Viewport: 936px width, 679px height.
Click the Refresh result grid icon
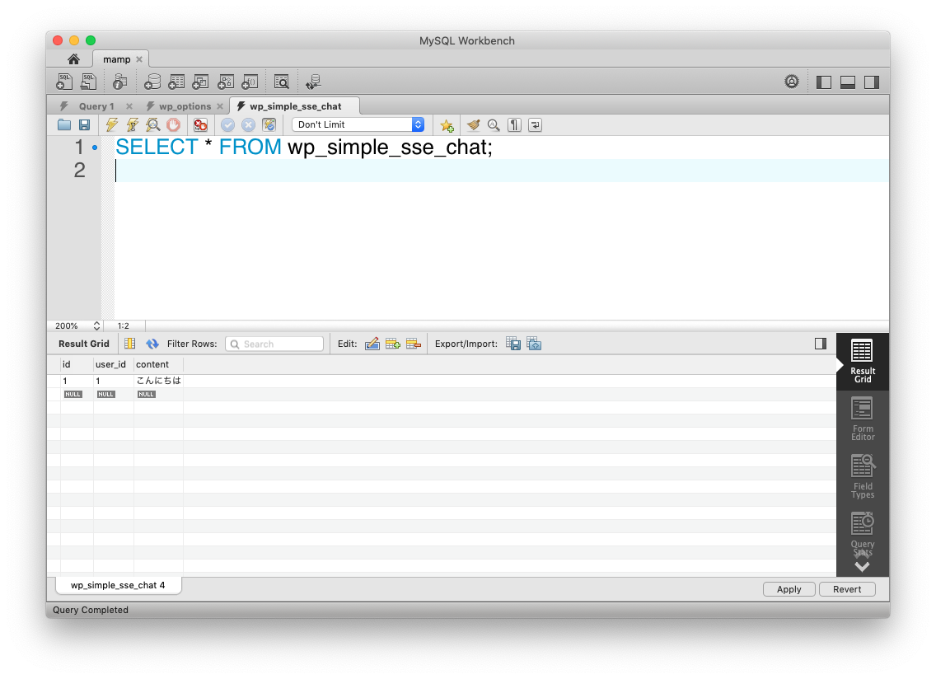coord(152,343)
